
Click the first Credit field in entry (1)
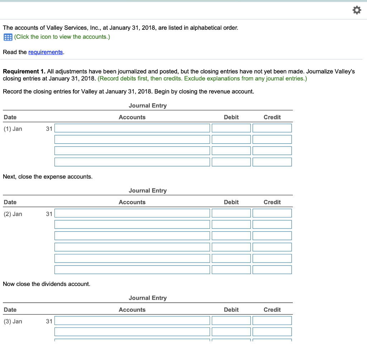[x=272, y=128]
